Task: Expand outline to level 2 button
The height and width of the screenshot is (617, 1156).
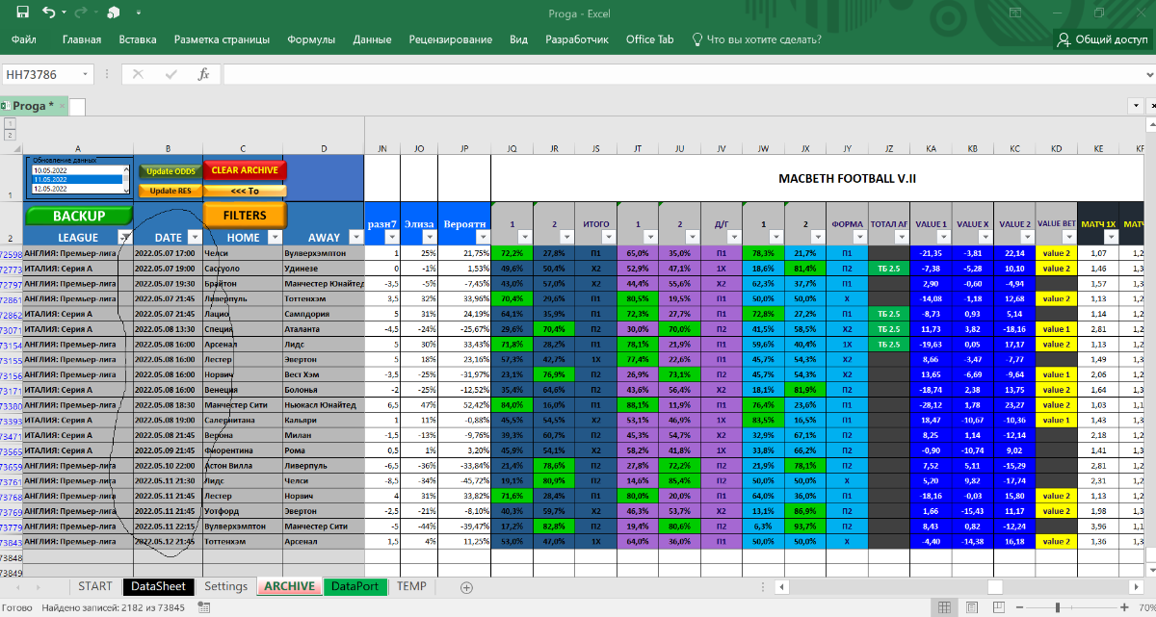Action: pos(11,135)
